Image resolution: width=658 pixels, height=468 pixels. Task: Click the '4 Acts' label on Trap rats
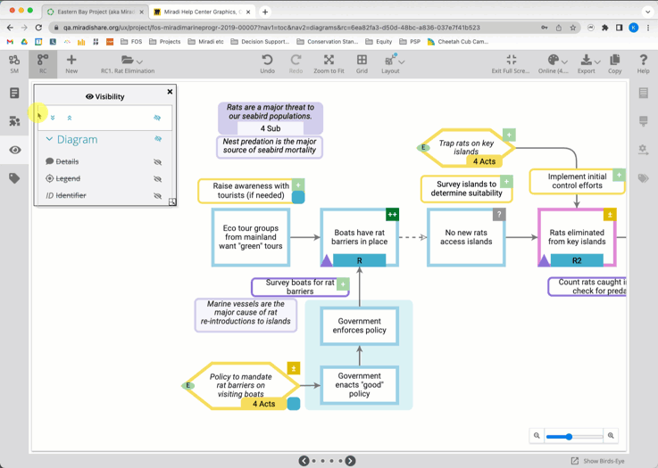point(484,161)
